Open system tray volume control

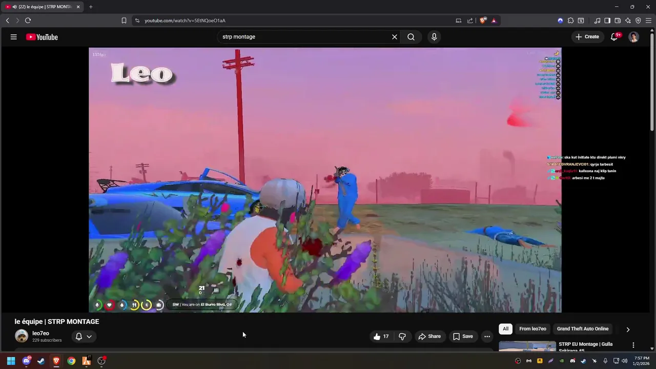tap(625, 361)
